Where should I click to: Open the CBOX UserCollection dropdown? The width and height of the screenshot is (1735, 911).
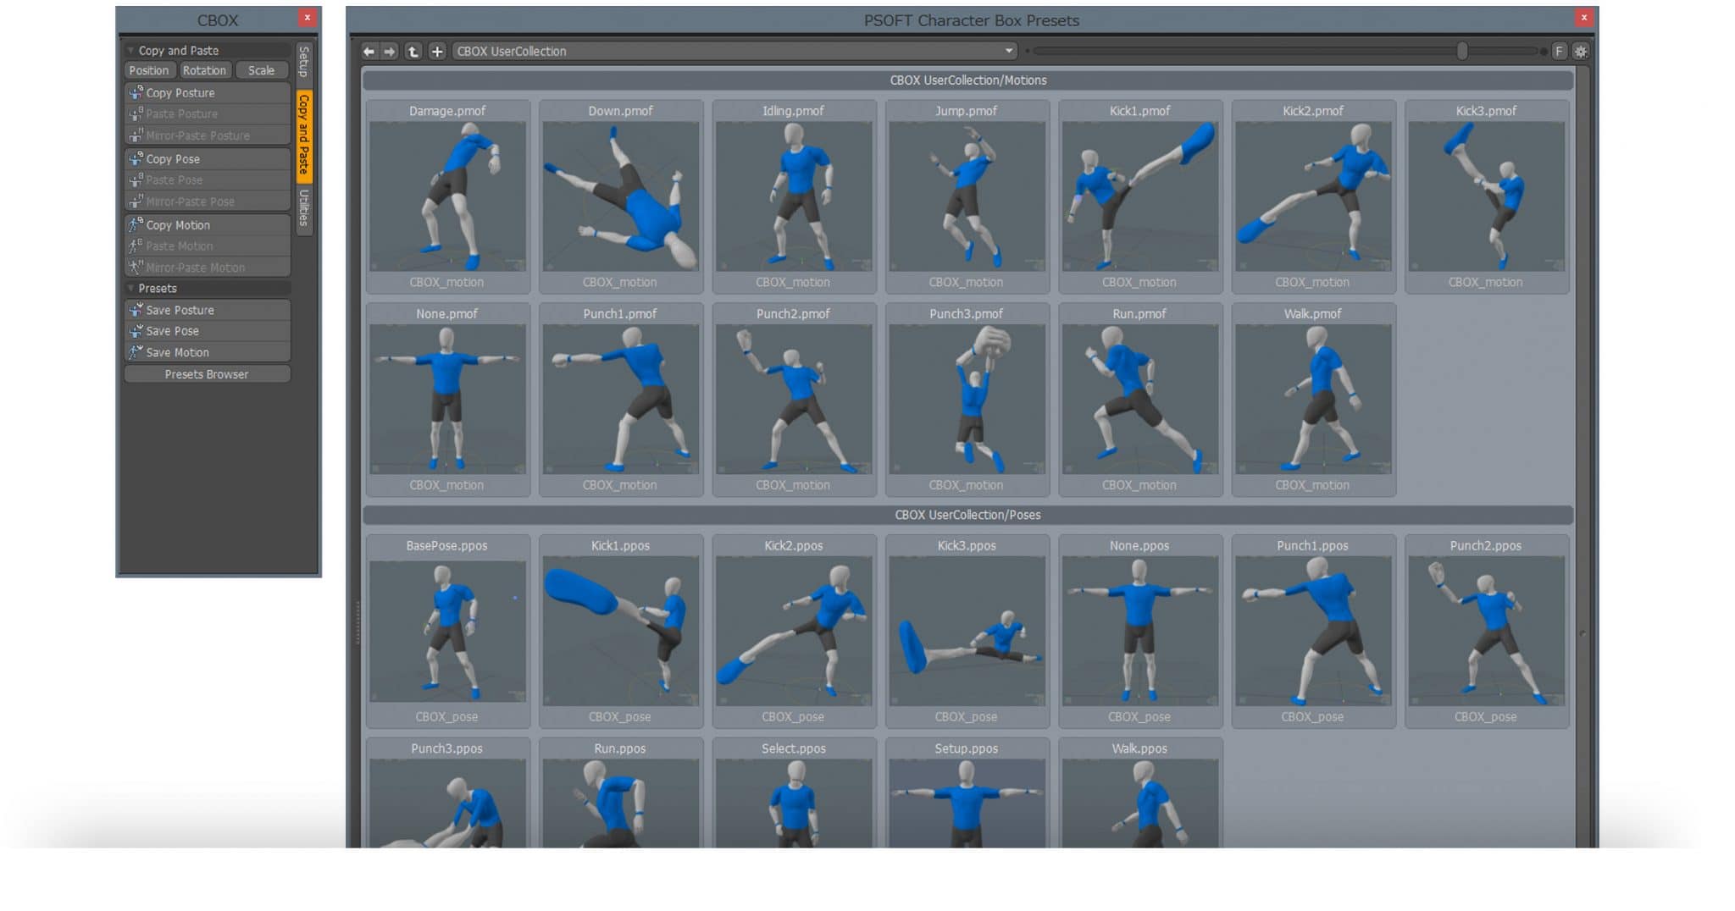pyautogui.click(x=1008, y=51)
